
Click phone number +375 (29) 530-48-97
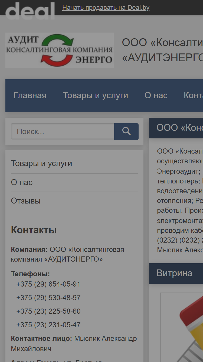click(x=48, y=298)
